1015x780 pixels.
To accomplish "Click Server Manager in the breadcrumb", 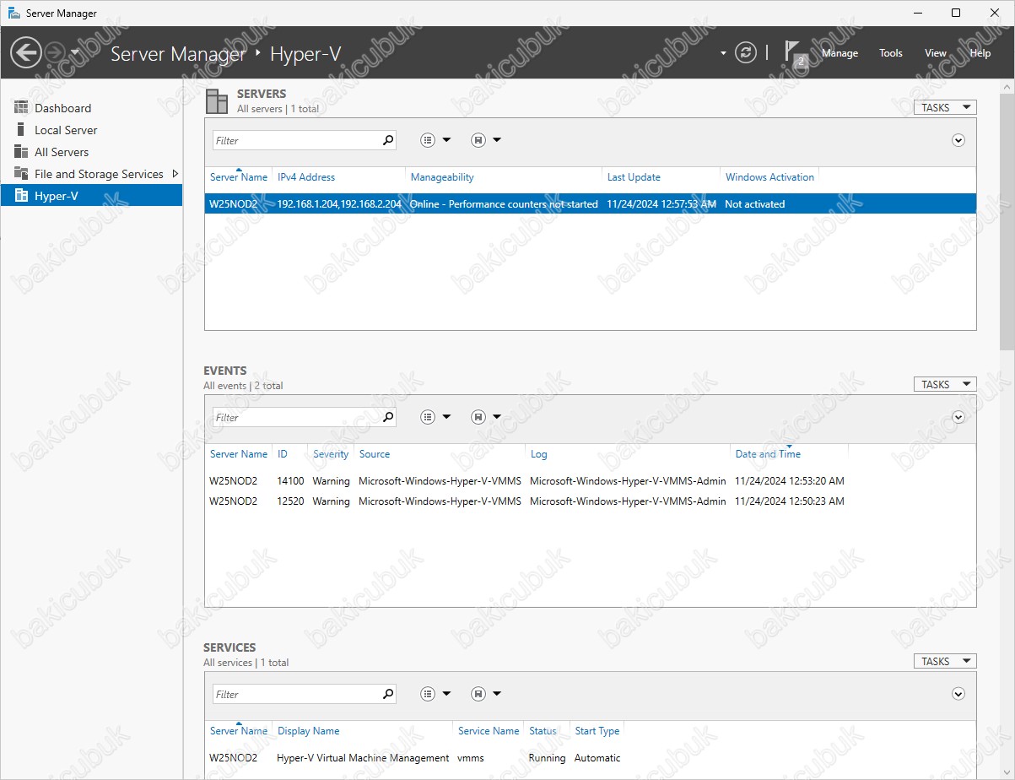I will (x=178, y=54).
